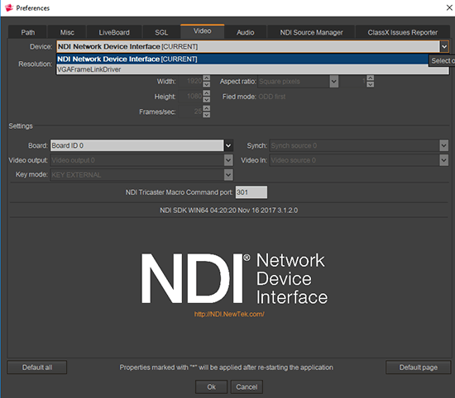Click the NDI Tricaster Macro port field
Image resolution: width=455 pixels, height=398 pixels.
[x=251, y=192]
